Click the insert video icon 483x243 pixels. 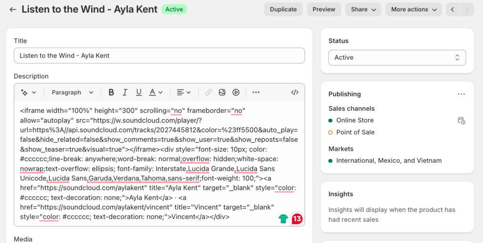[236, 92]
